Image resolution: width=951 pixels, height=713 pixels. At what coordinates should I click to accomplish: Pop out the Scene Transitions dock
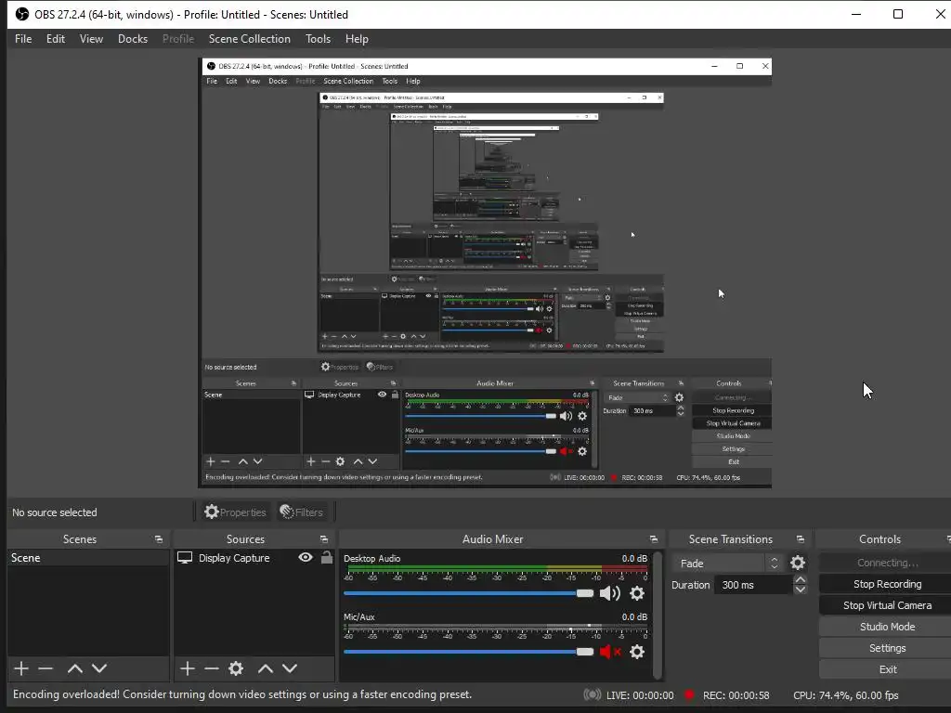801,539
